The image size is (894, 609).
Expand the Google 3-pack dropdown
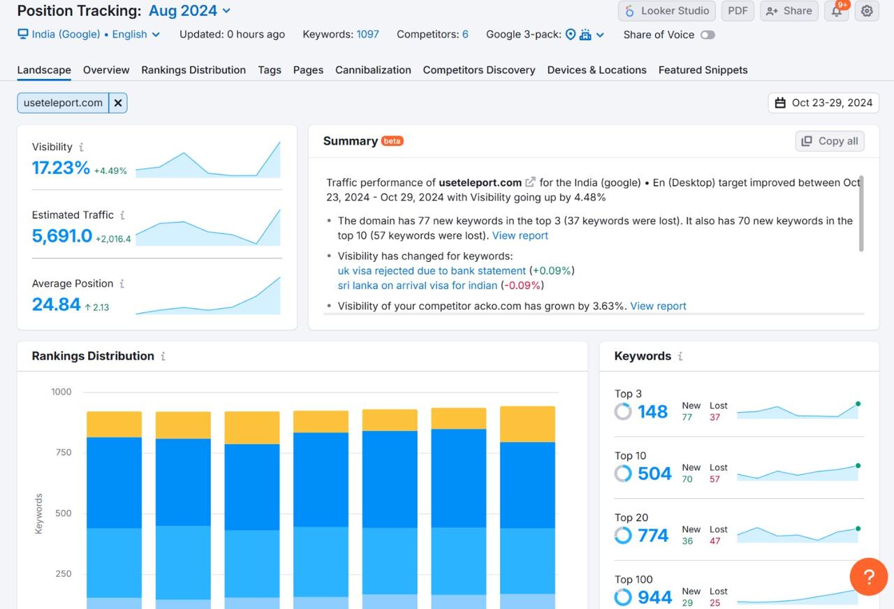coord(599,35)
